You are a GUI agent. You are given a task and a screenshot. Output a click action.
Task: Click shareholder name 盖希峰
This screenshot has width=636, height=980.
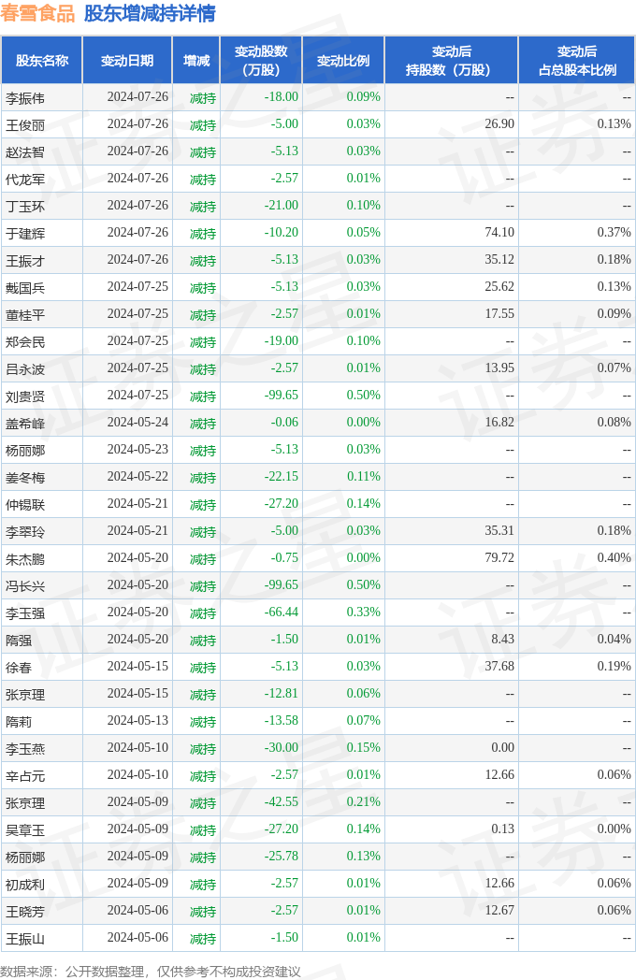[25, 424]
